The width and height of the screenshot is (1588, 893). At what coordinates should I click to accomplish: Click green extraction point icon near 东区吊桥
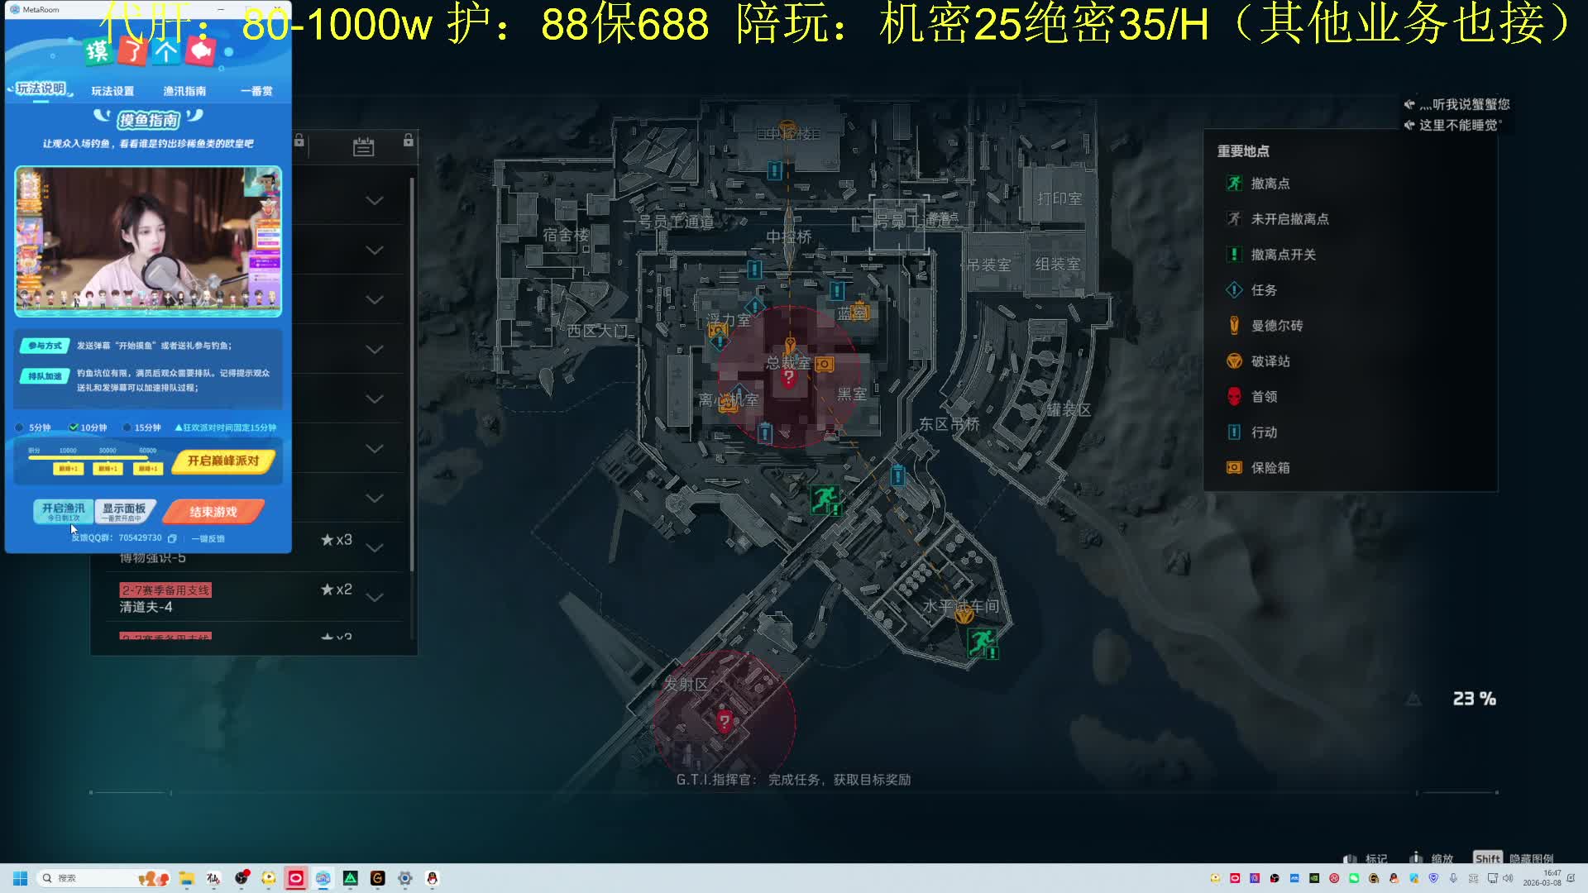coord(824,499)
